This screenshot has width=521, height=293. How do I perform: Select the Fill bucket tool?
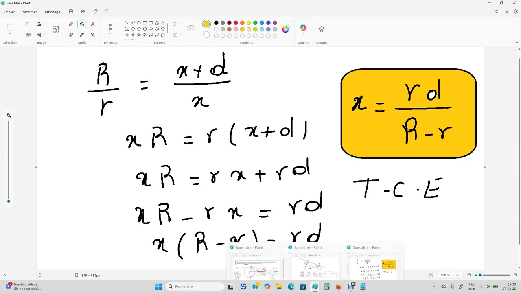click(x=82, y=24)
